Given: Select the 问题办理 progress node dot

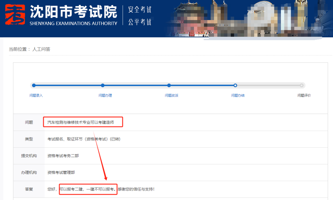Looking at the screenshot, I should tap(103, 85).
